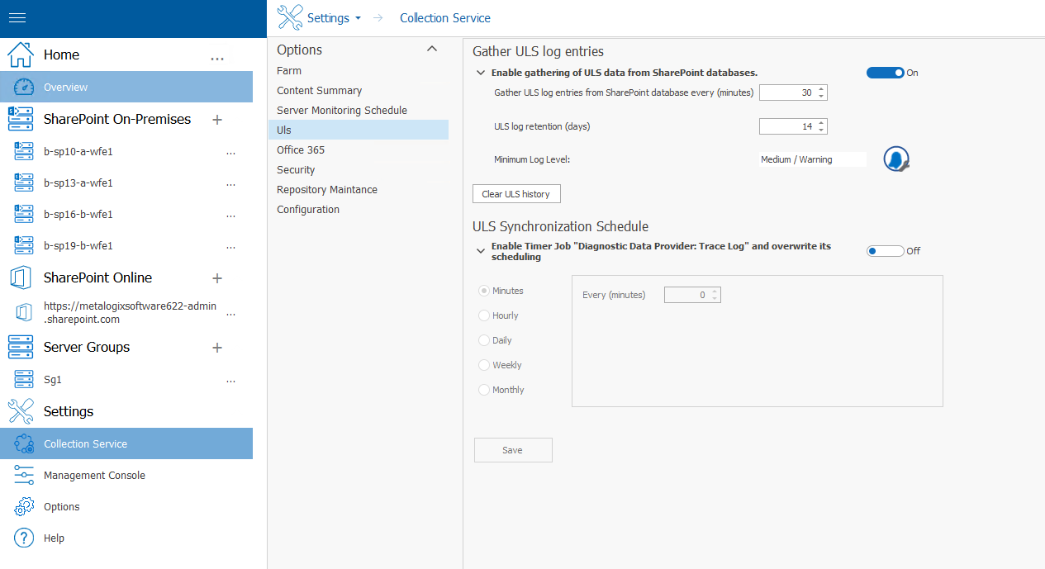
Task: Click the Home house icon
Action: 20,55
